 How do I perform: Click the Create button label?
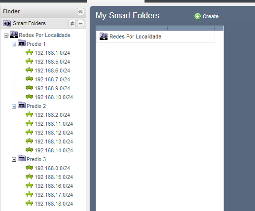[x=211, y=16]
